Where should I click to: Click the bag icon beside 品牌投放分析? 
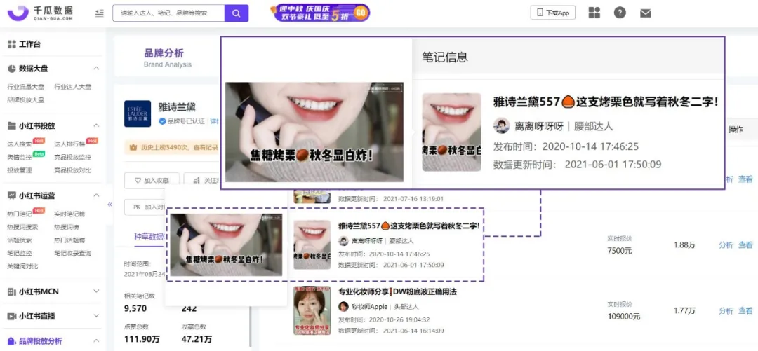point(12,341)
